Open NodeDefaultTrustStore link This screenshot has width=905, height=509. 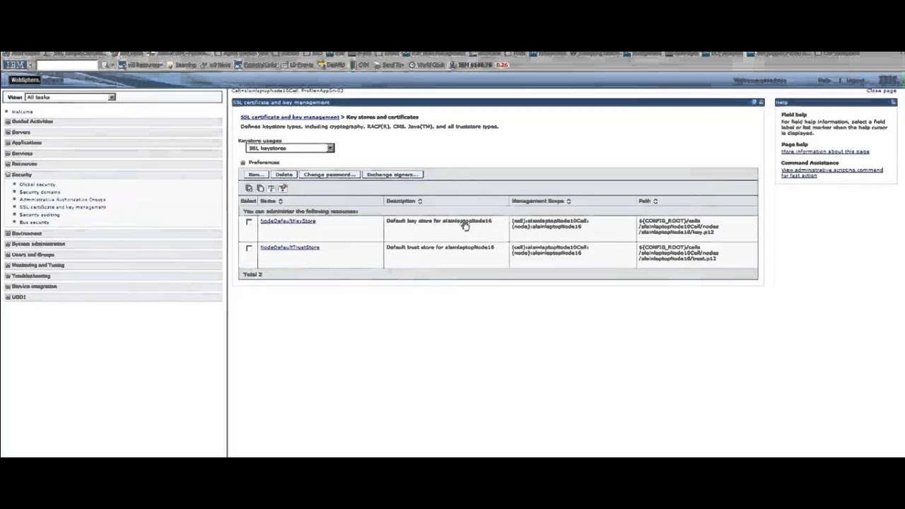(290, 247)
